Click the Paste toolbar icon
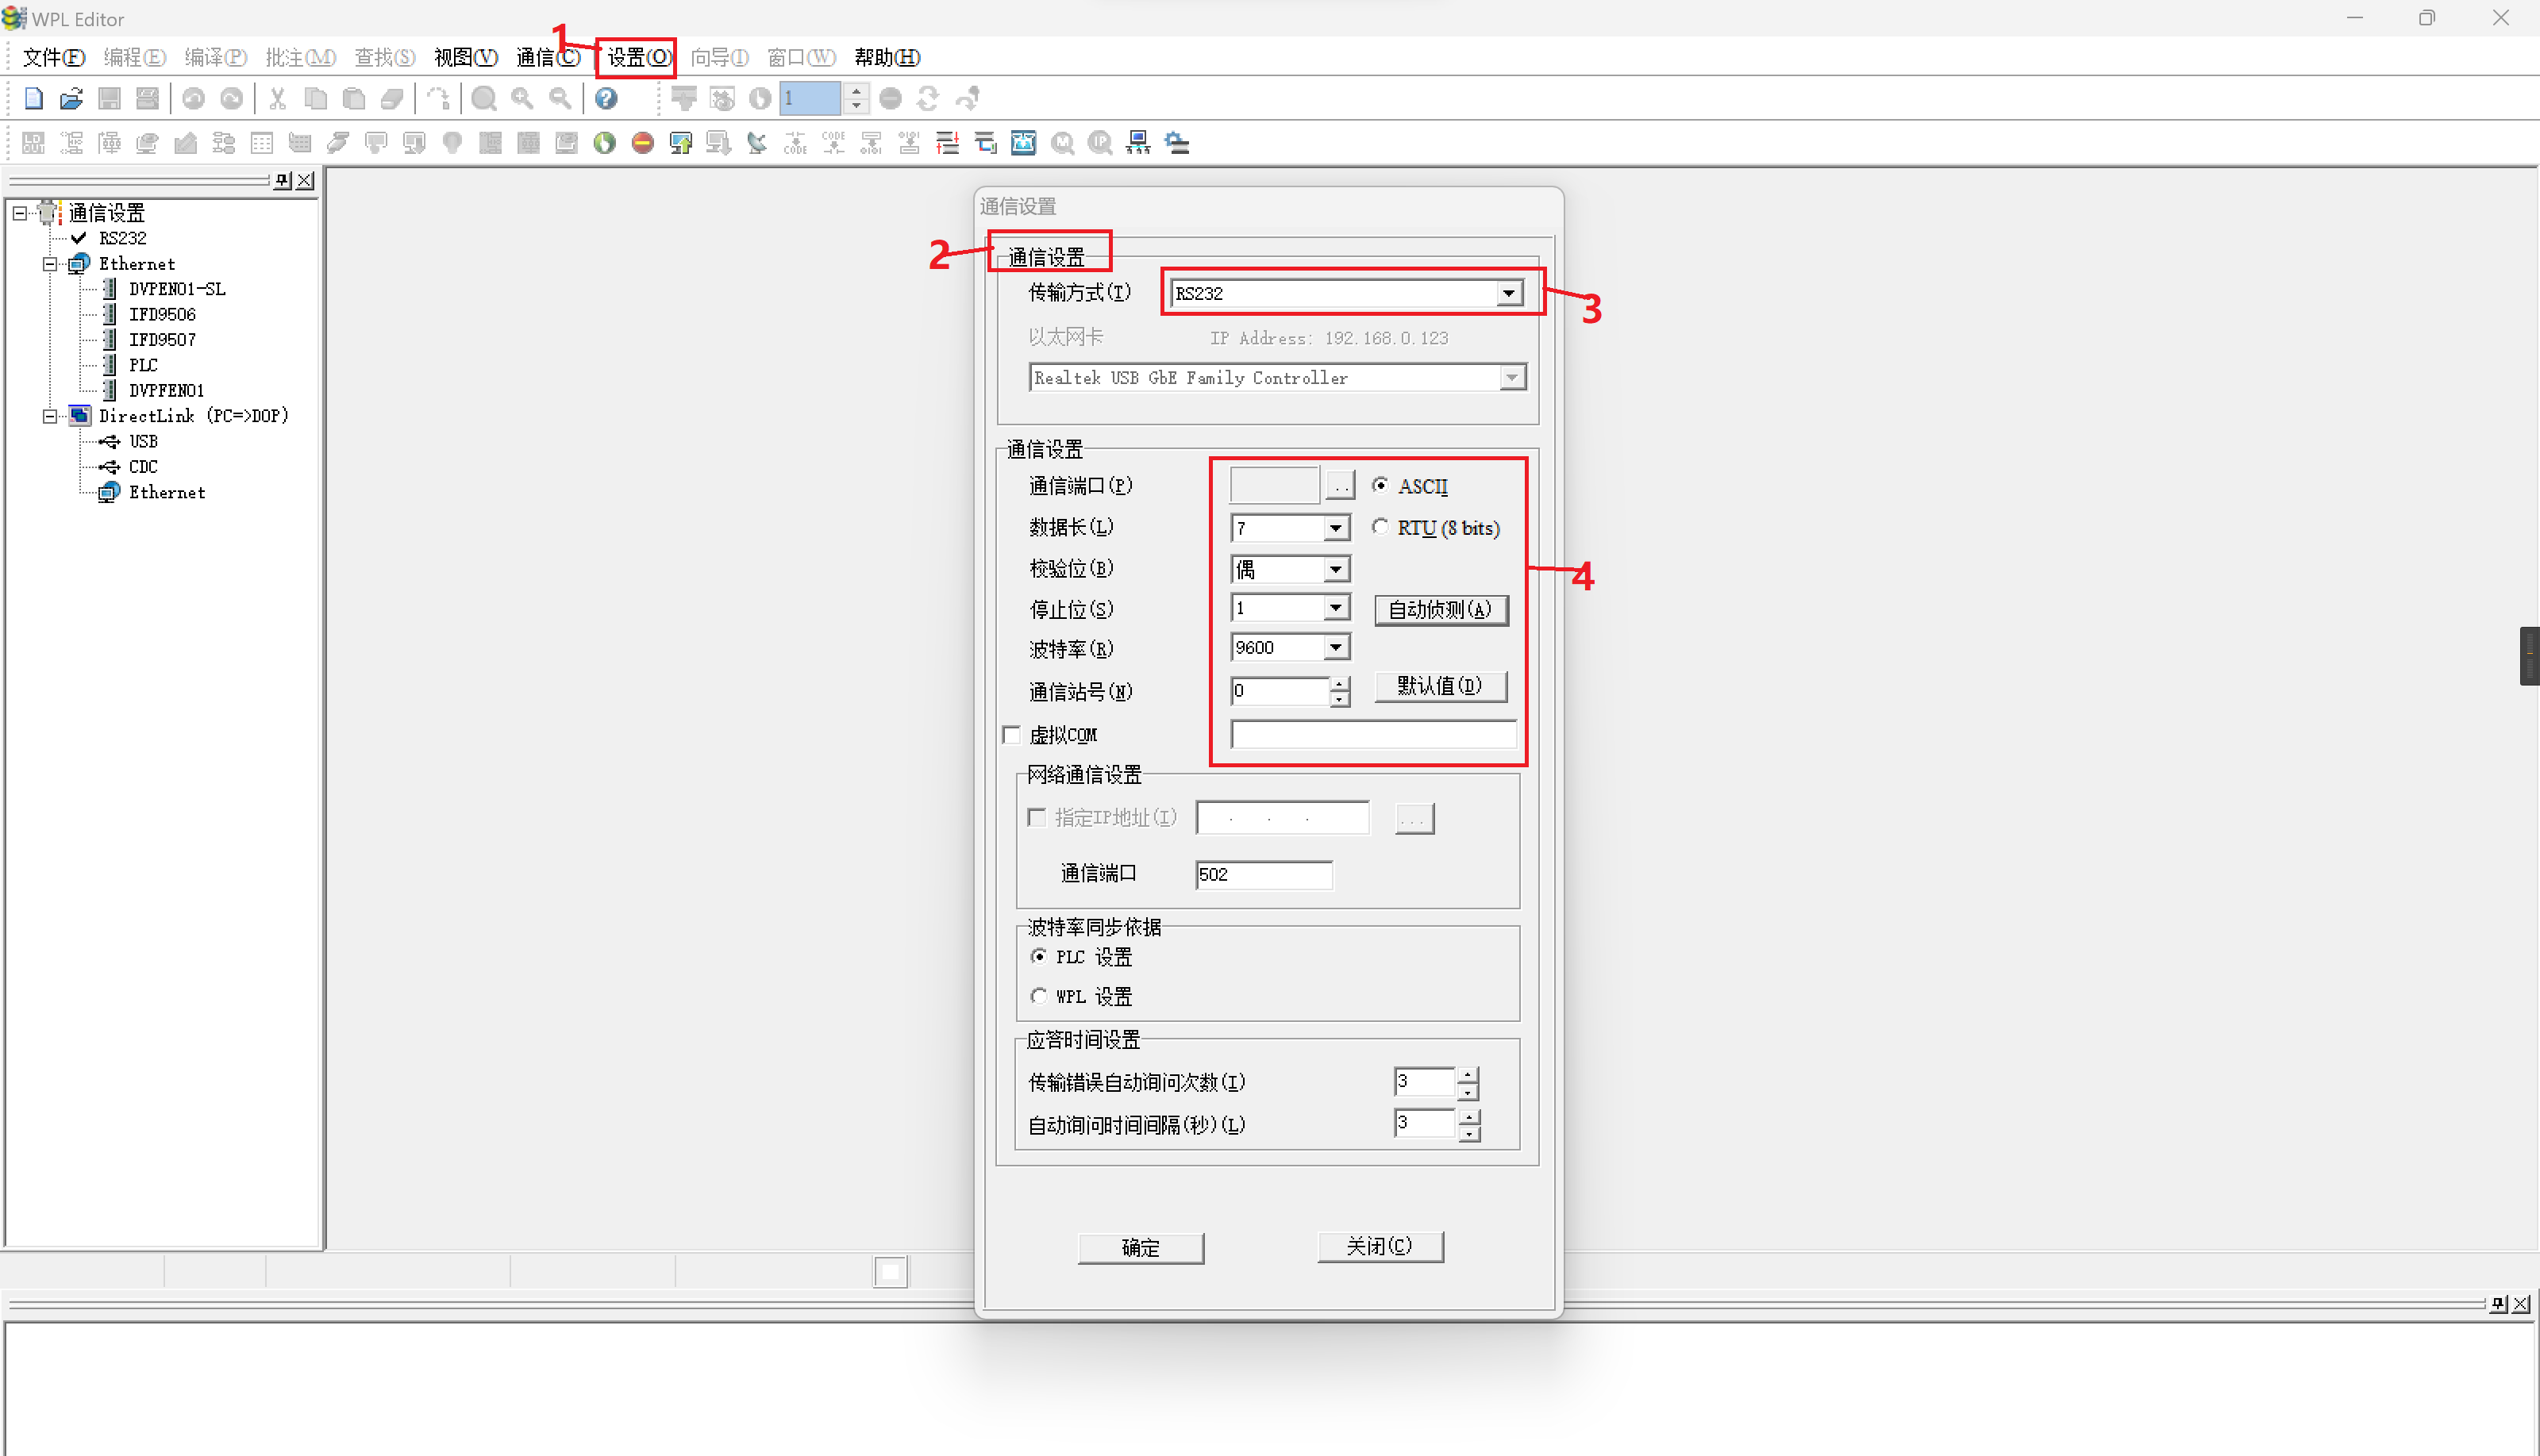The image size is (2540, 1456). [x=353, y=98]
